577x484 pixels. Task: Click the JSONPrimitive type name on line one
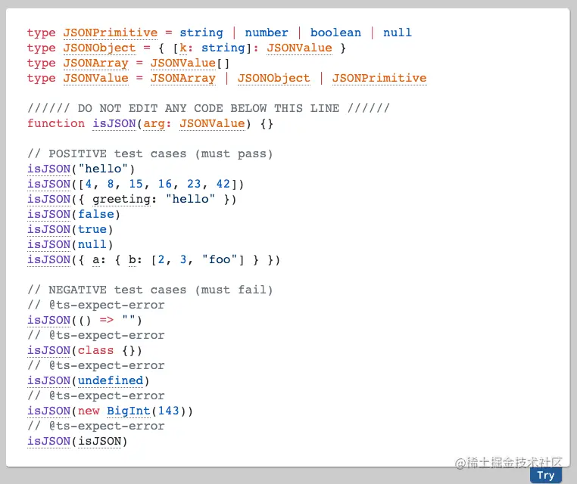[x=111, y=33]
